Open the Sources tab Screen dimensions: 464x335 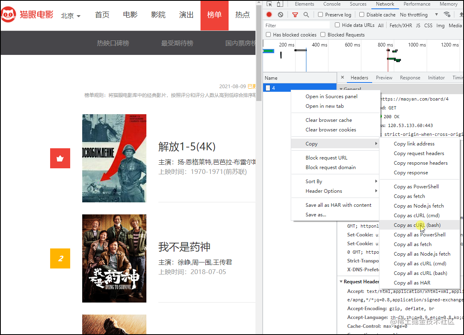pos(358,4)
